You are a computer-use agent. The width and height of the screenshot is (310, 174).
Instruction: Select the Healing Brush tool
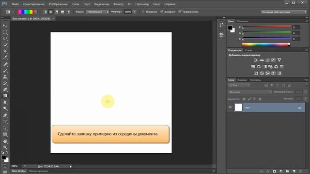pos(5,64)
